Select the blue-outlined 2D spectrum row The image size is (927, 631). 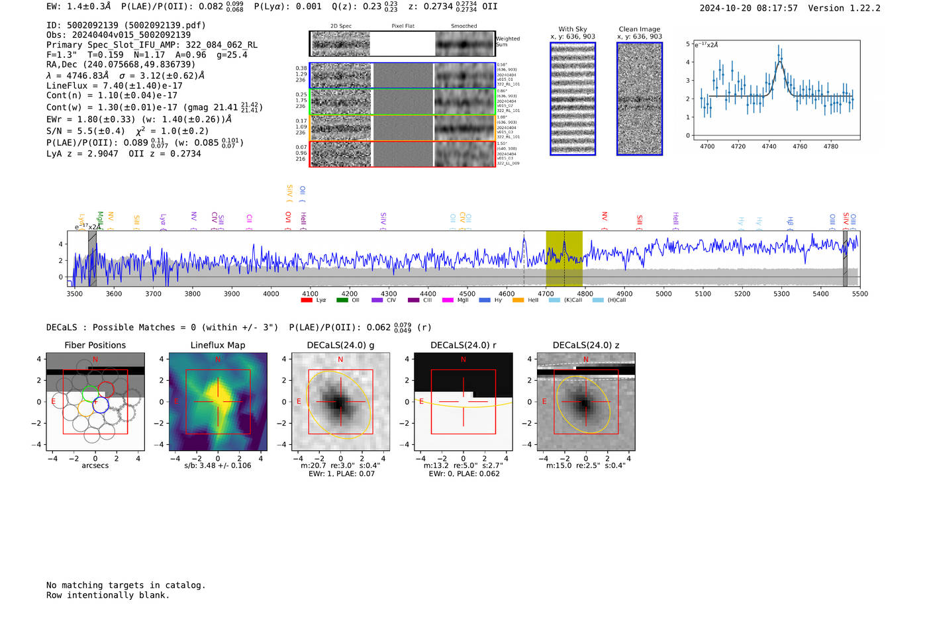point(402,75)
